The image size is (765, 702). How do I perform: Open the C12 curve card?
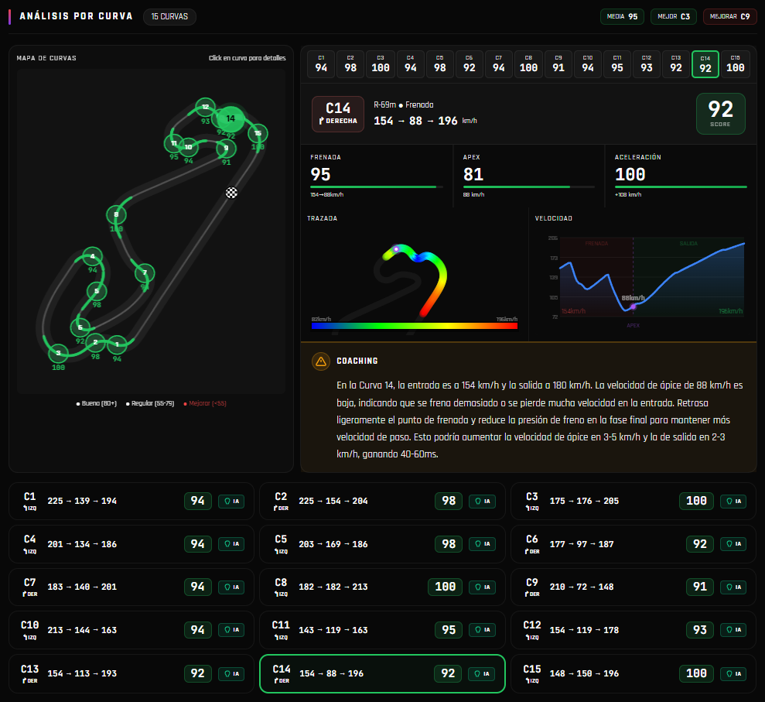634,630
